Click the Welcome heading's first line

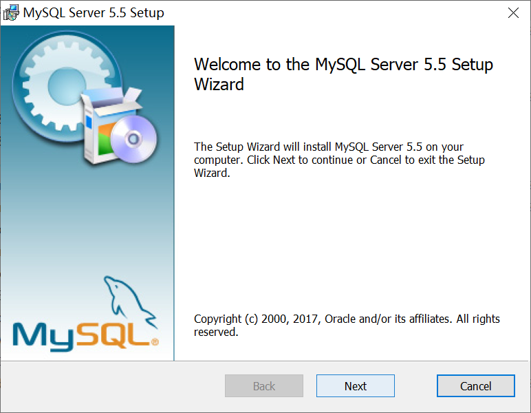point(343,65)
